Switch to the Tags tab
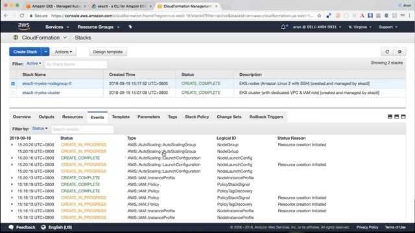 tap(172, 116)
